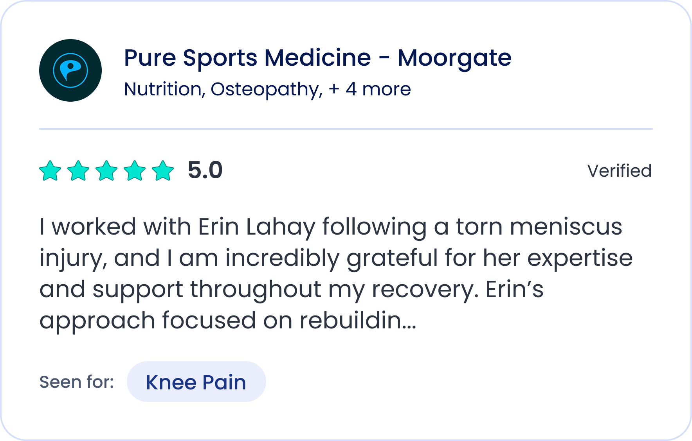Toggle the Knee Pain condition tag
This screenshot has height=441, width=692.
195,382
